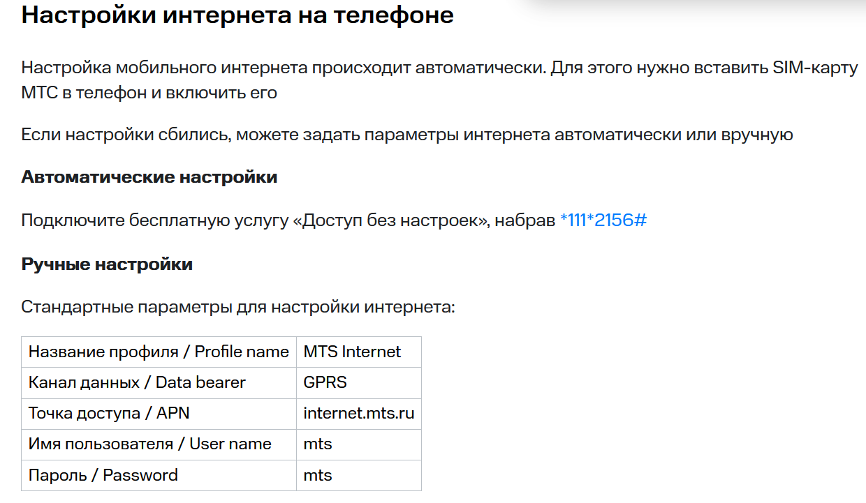Viewport: 866px width, 503px height.
Task: Click the Точка доступа / APN label
Action: click(109, 414)
